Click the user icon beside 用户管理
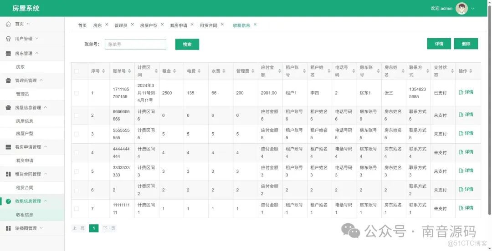The image size is (492, 251). [9, 39]
